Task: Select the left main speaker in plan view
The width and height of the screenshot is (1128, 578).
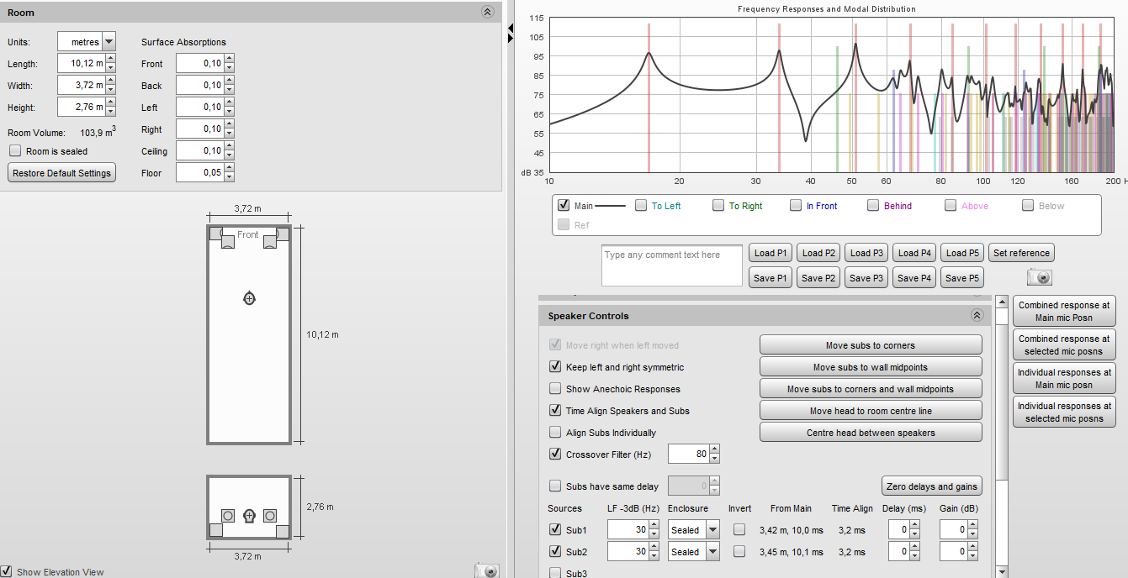Action: click(228, 242)
